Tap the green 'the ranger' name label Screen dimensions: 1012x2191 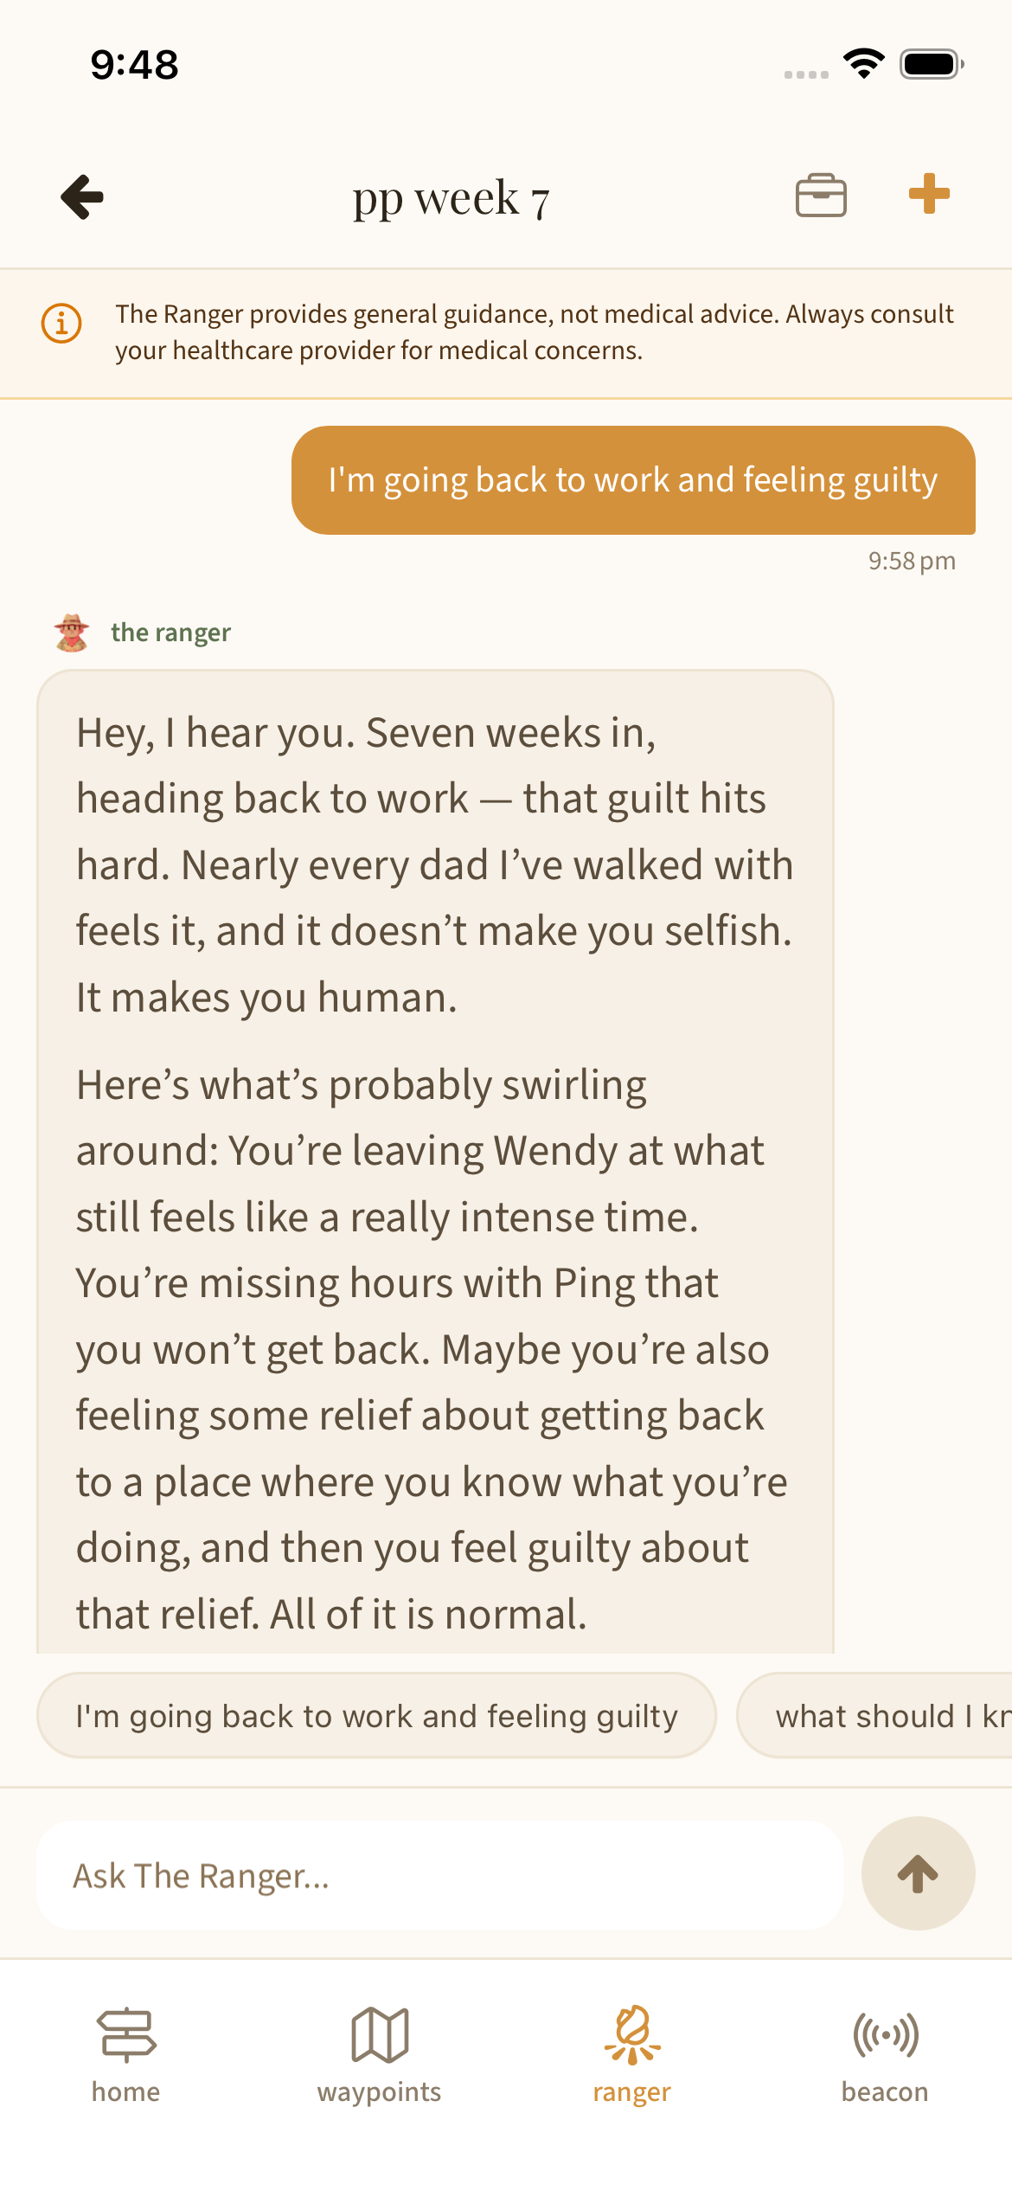coord(170,633)
